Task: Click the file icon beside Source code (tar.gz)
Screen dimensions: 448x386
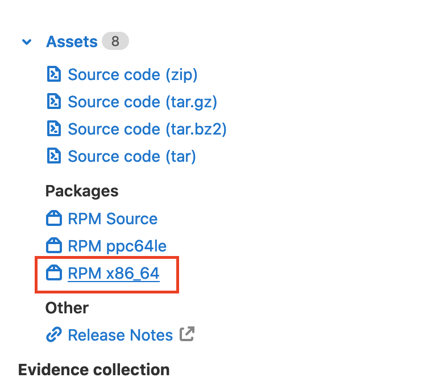Action: pos(53,102)
